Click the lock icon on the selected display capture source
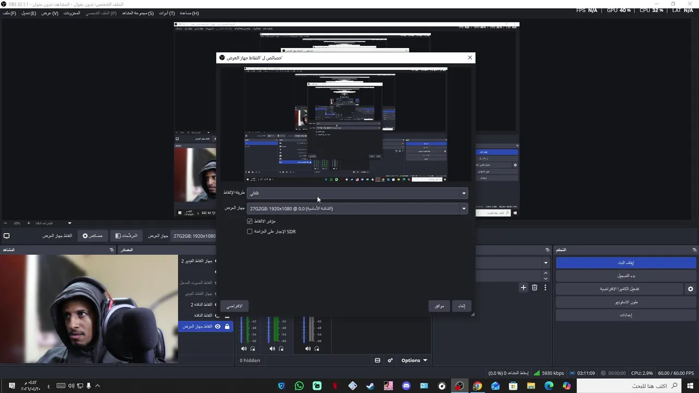 point(227,326)
